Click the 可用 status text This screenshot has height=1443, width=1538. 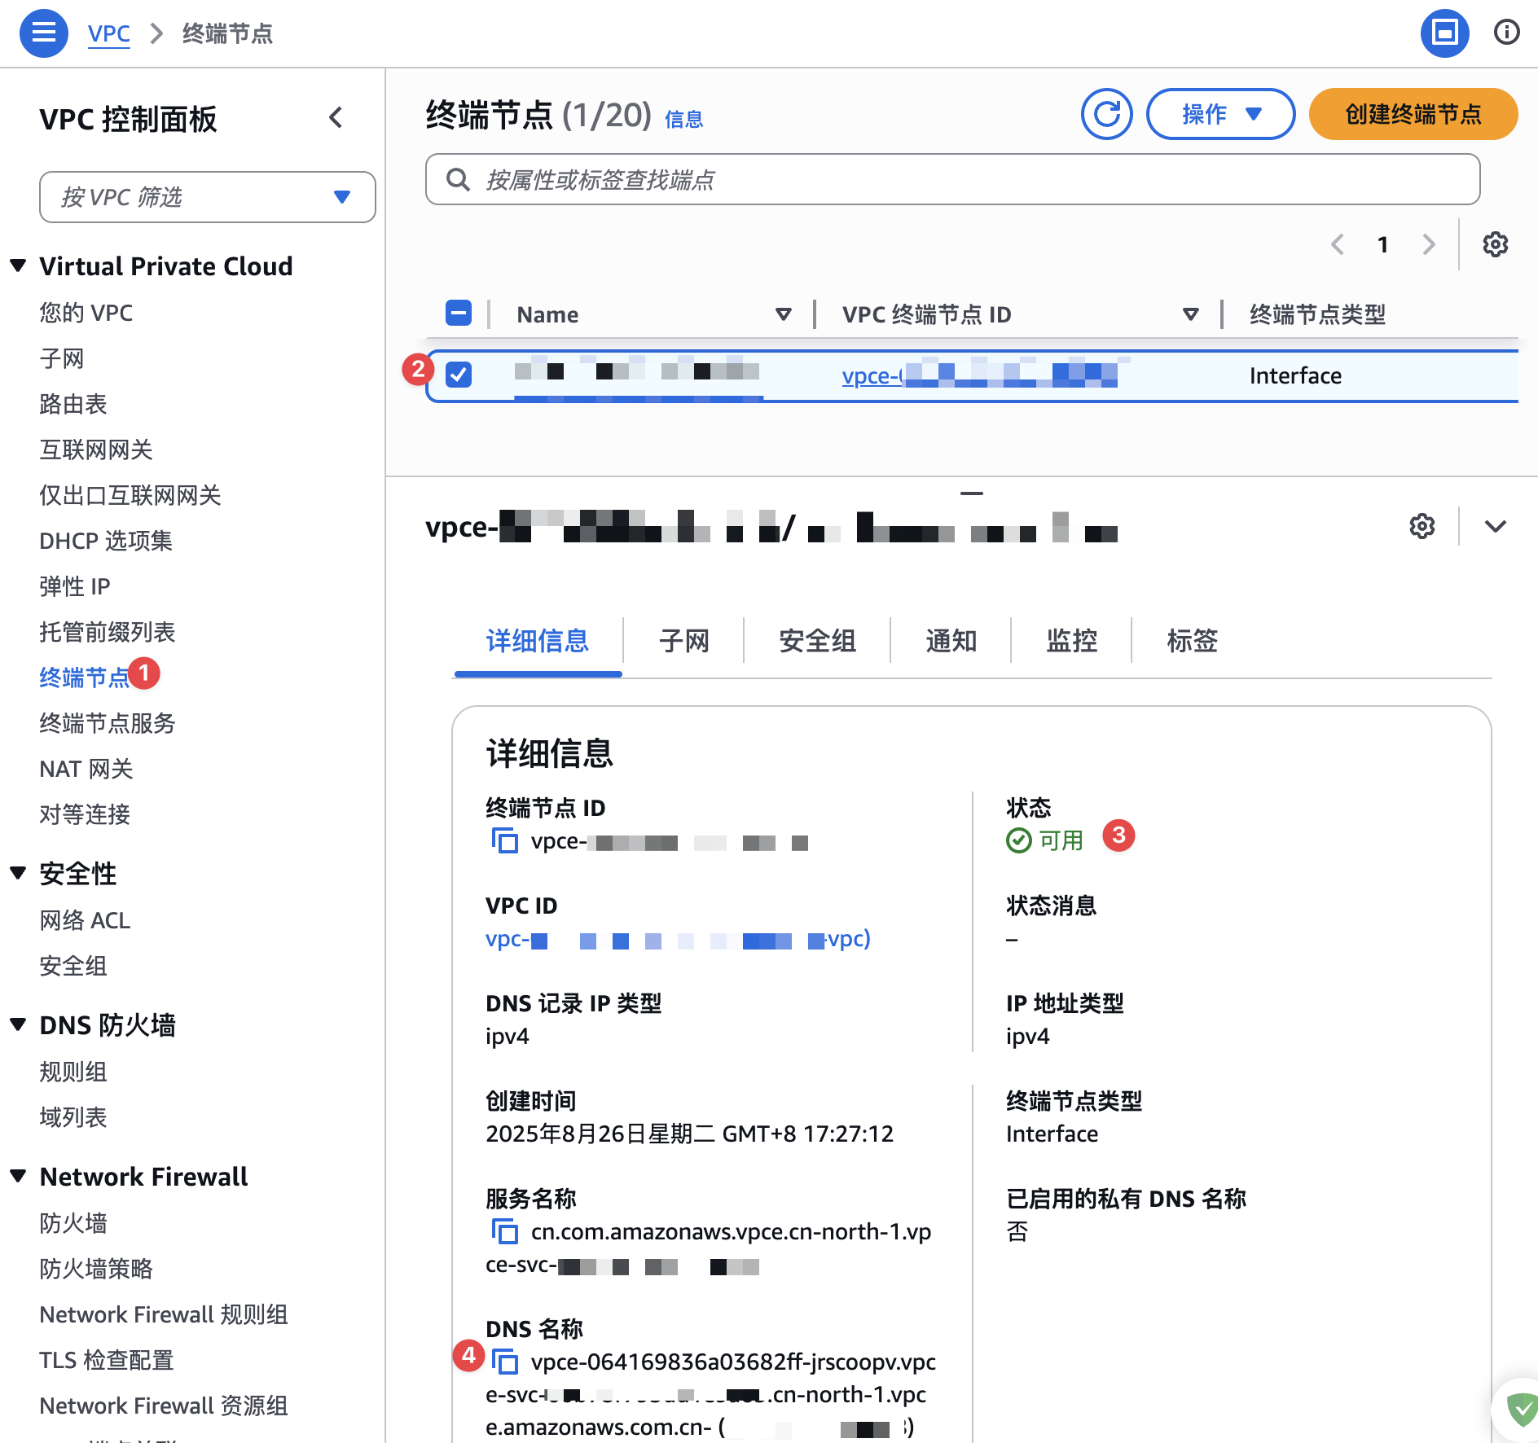point(1061,840)
